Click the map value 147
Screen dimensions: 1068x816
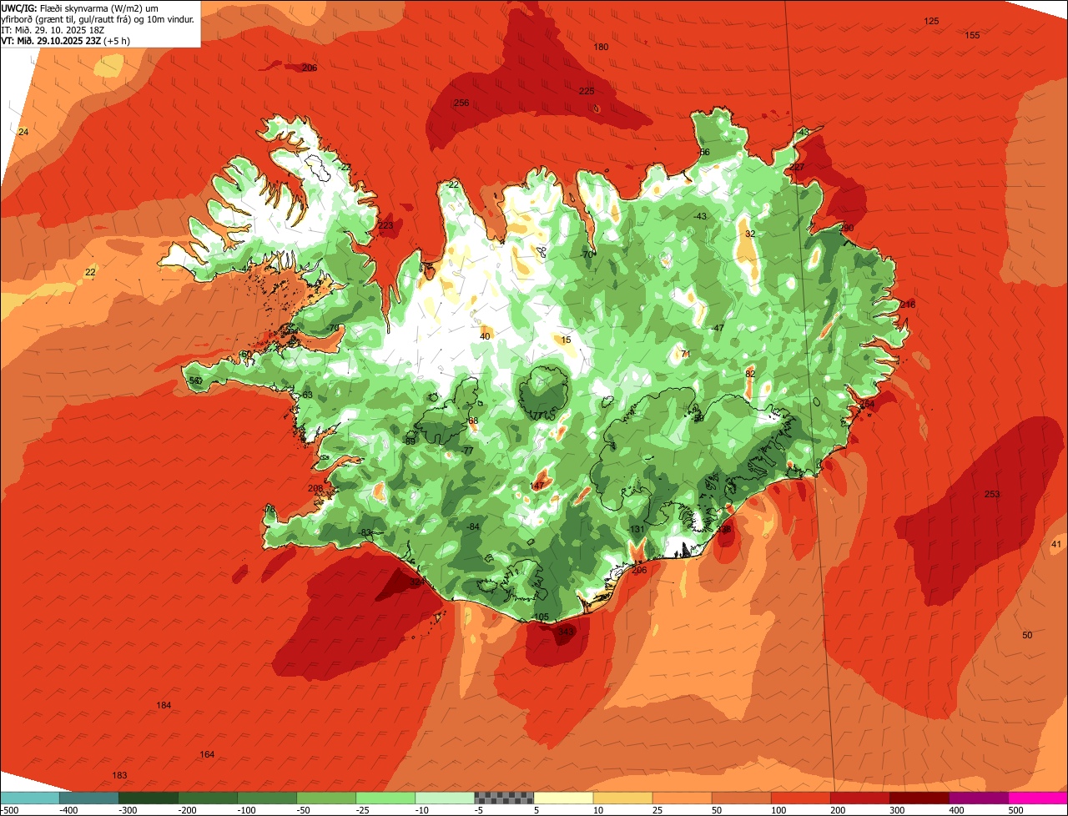tap(537, 486)
